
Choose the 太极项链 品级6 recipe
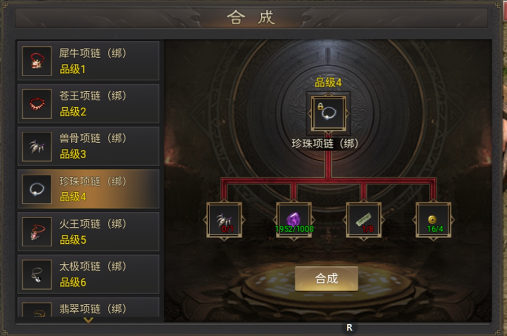coord(88,274)
